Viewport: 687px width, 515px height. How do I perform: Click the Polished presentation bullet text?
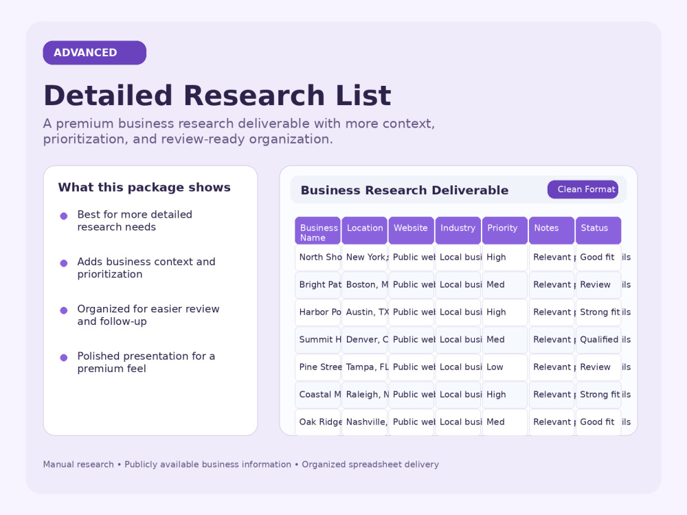[146, 363]
